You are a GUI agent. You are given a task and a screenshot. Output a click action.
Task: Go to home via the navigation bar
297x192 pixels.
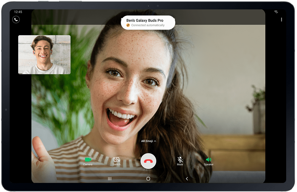[148, 179]
